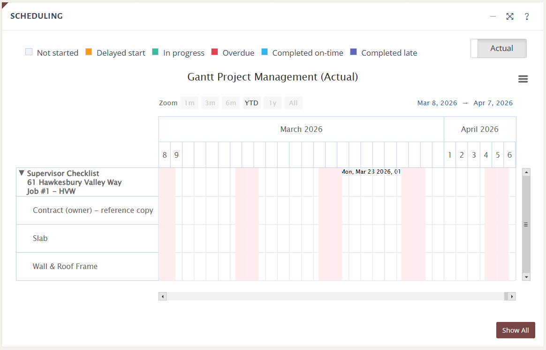Click the Mar 8, 2026 start date

click(x=437, y=103)
